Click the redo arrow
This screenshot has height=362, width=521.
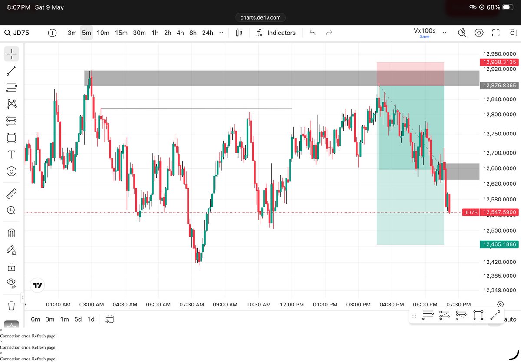pos(329,33)
